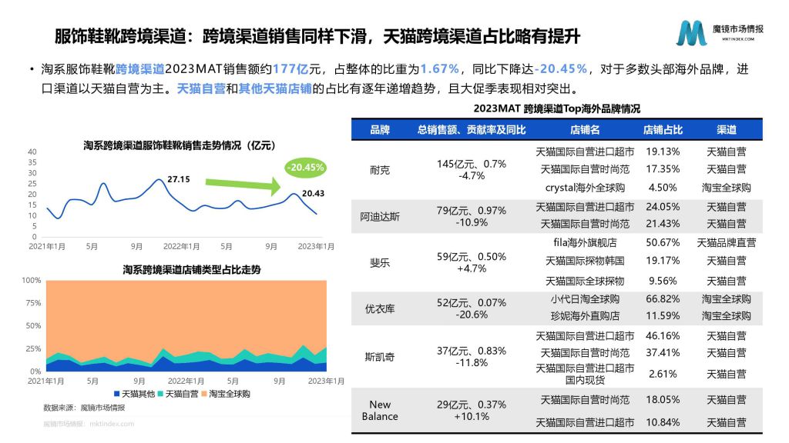Click the 177亿 highlighted sales figure
This screenshot has height=443, width=789.
(290, 69)
